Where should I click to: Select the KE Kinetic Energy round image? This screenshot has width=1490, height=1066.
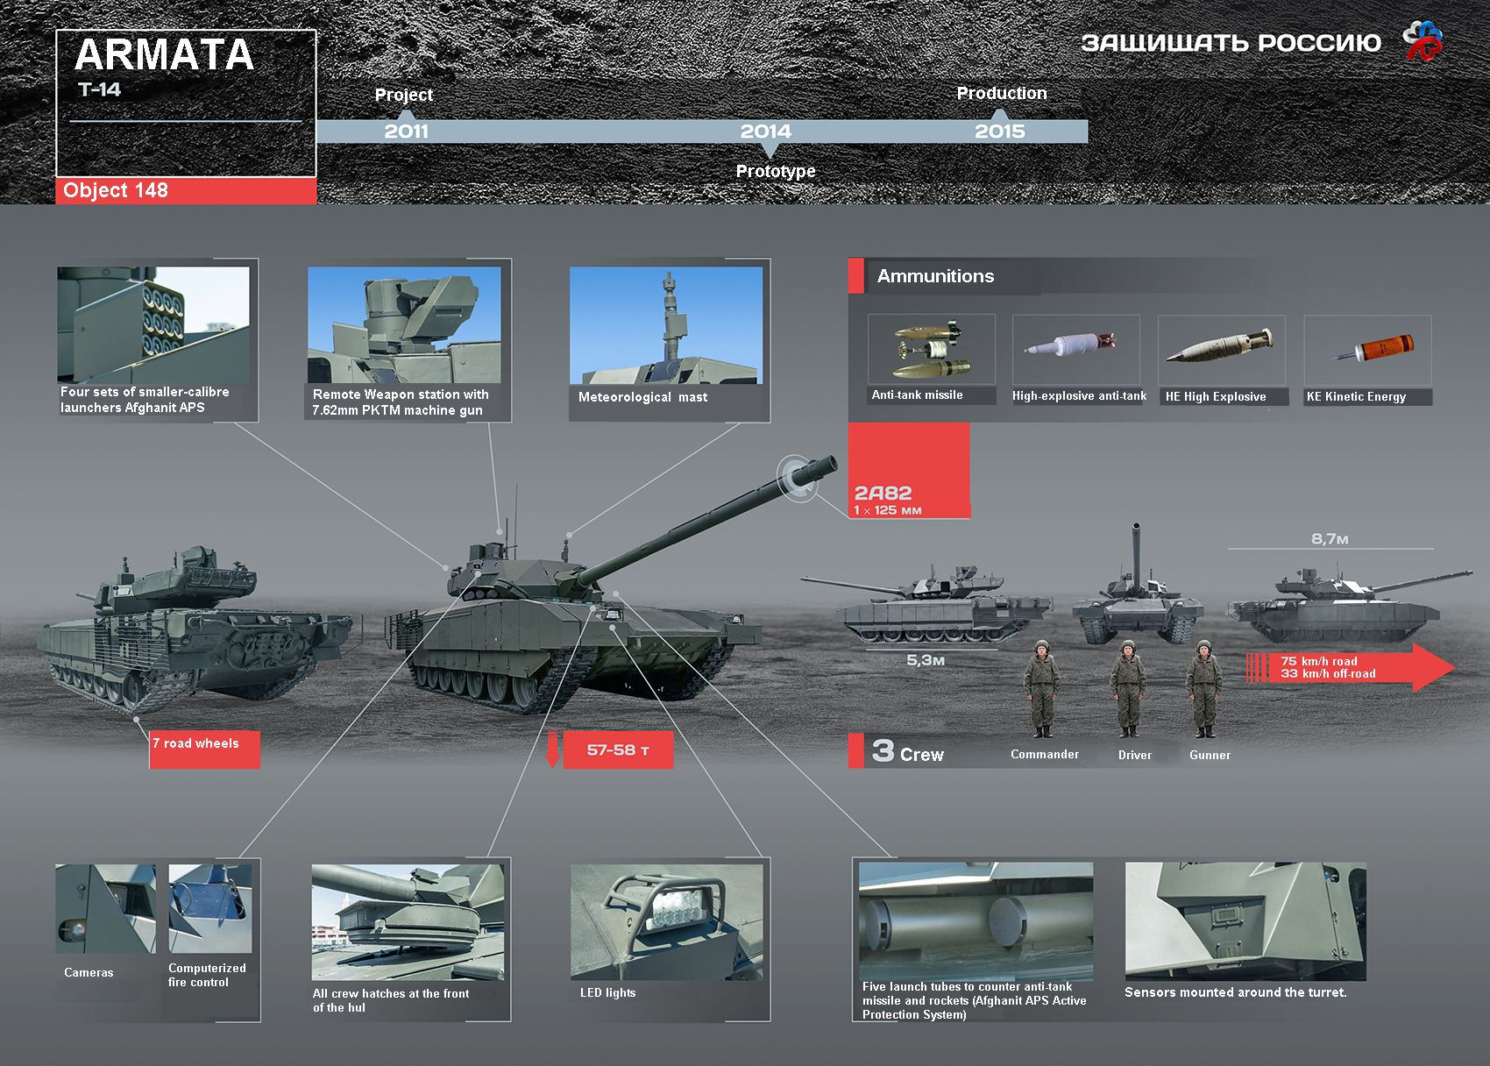pyautogui.click(x=1367, y=350)
